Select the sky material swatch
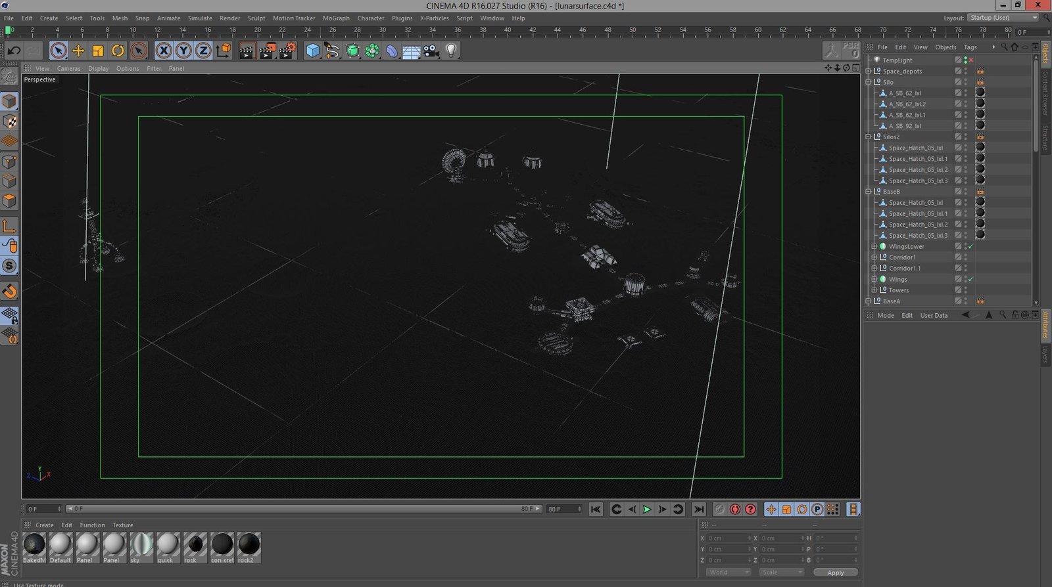This screenshot has width=1052, height=587. point(141,545)
